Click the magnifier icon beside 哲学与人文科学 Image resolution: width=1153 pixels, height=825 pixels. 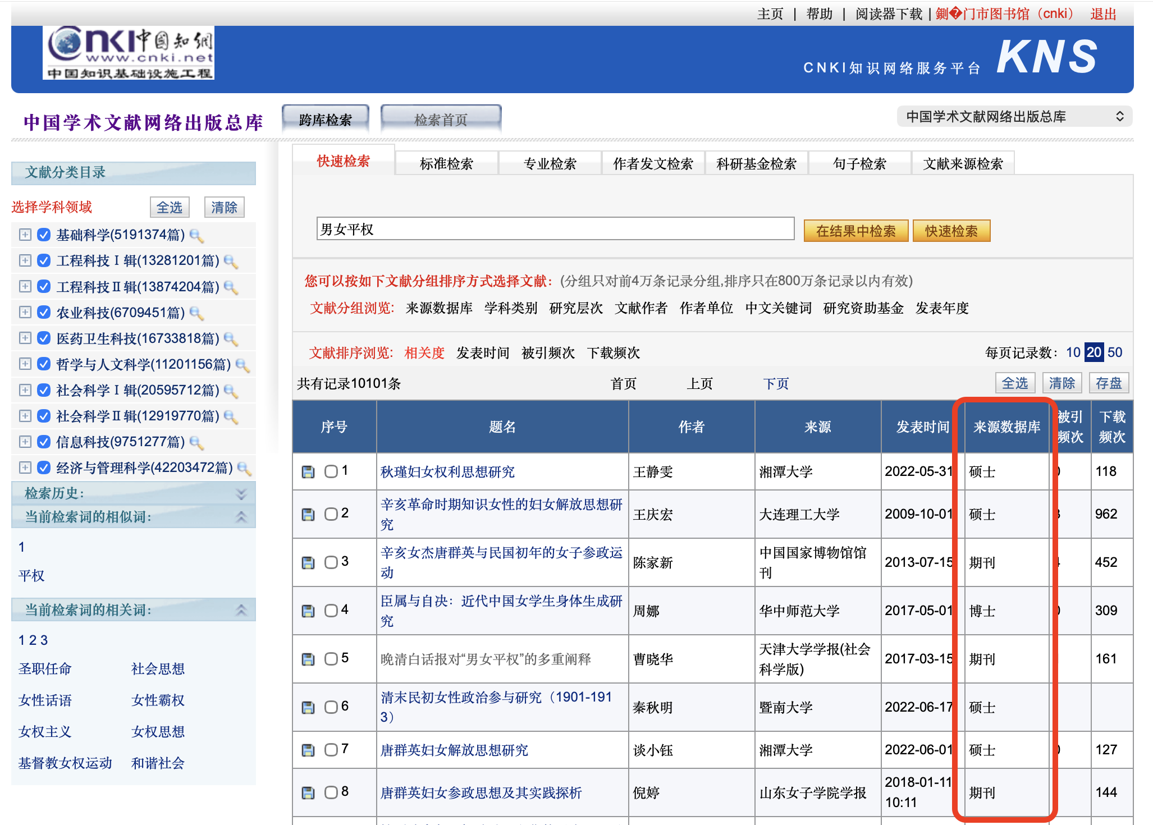243,365
